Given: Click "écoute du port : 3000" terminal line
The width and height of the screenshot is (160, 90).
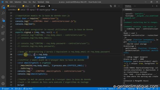Looking at the screenshot, I should (x=133, y=59).
